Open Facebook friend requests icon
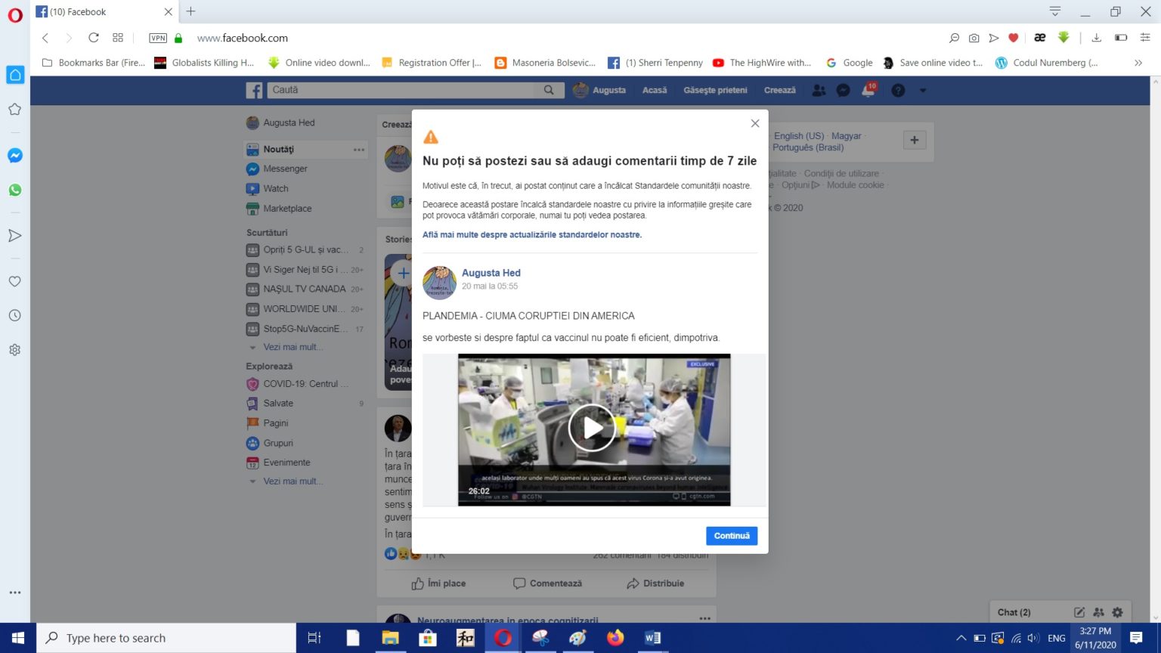 (819, 91)
